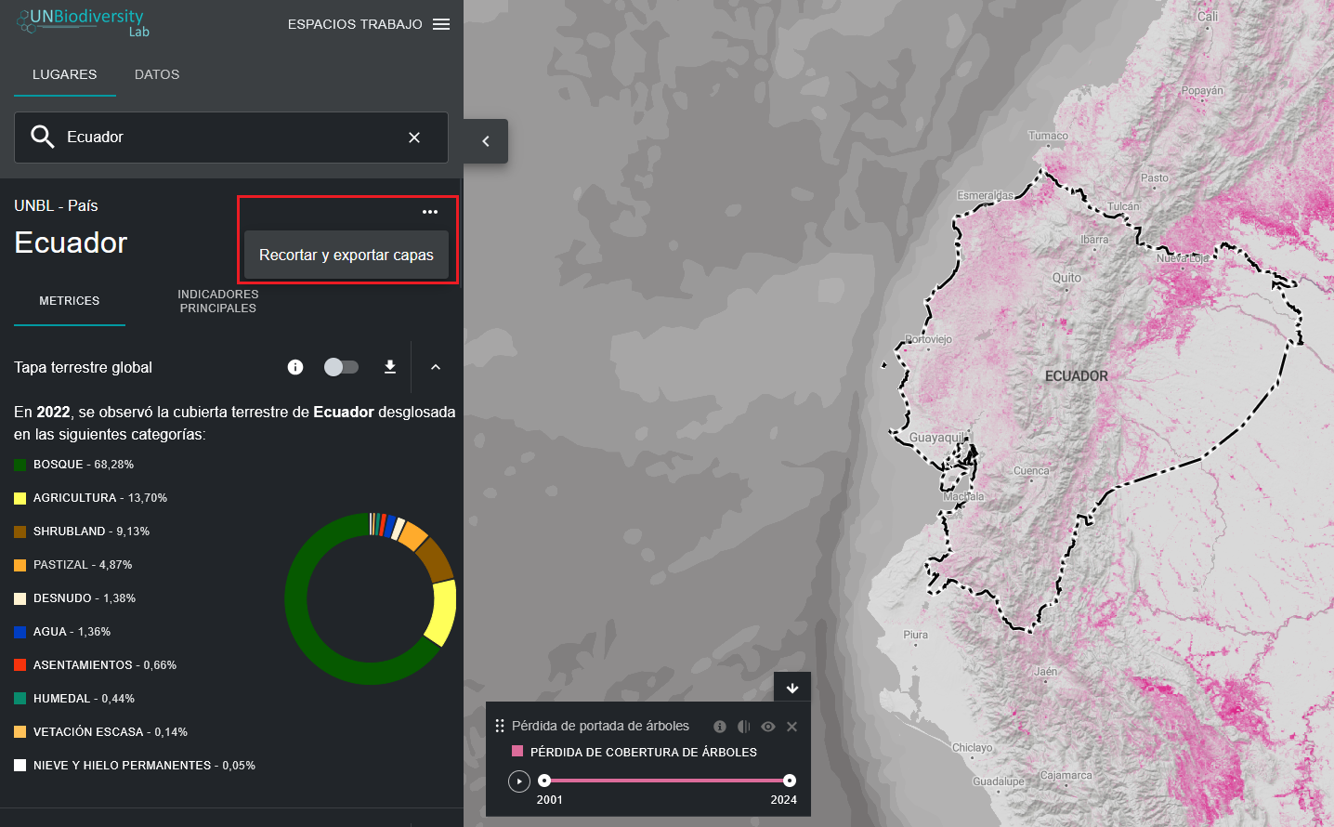Open the Espacios Trabajo hamburger menu
Screen dimensions: 1334x827
click(441, 24)
